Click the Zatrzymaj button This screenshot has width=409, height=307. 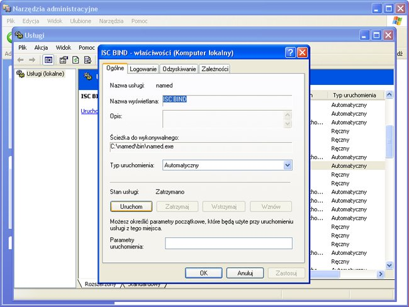(x=177, y=206)
